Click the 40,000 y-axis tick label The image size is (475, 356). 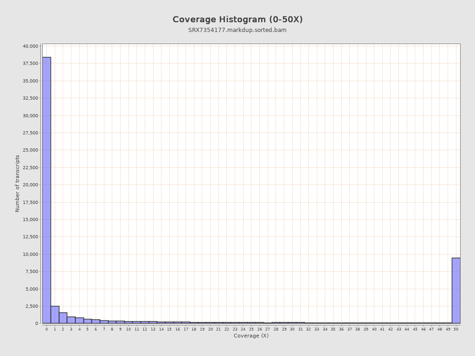31,46
